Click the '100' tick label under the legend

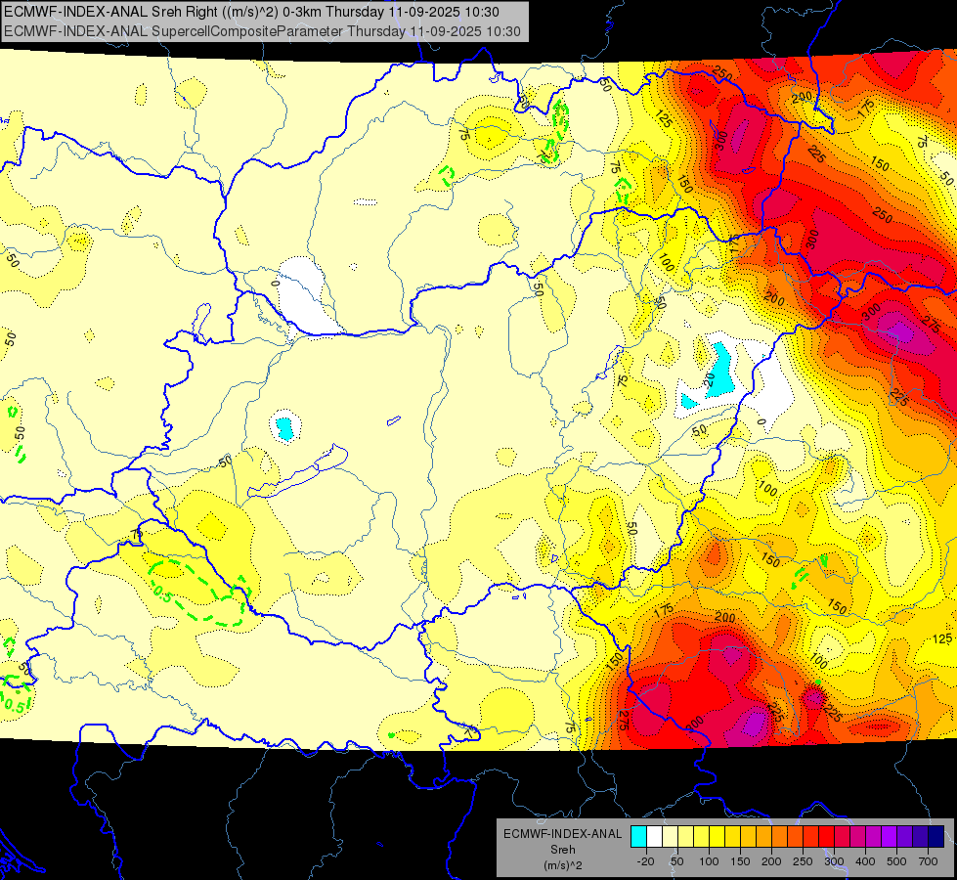point(709,861)
